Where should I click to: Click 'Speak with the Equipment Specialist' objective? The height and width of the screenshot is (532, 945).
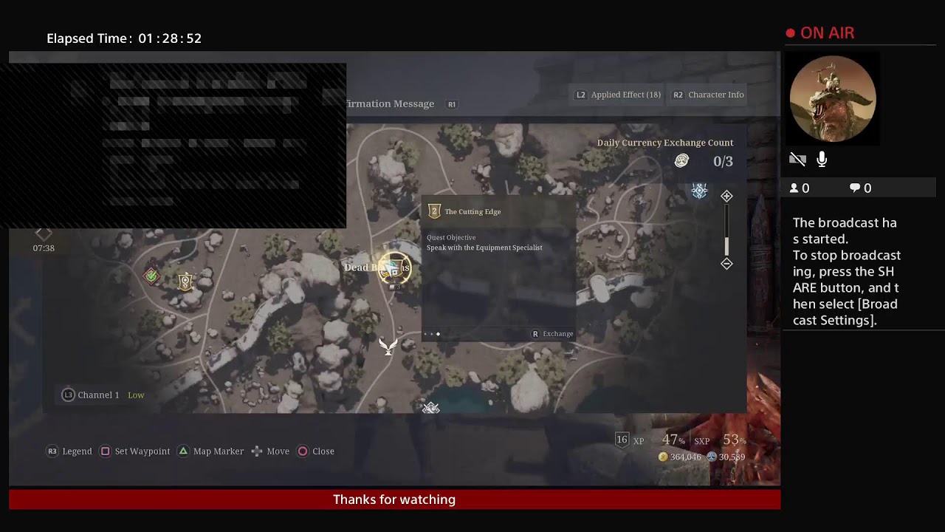coord(484,248)
